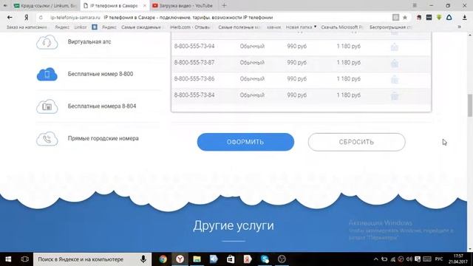The height and width of the screenshot is (266, 473).
Task: Expand the Новая папка bookmarks folder
Action: pyautogui.click(x=301, y=27)
